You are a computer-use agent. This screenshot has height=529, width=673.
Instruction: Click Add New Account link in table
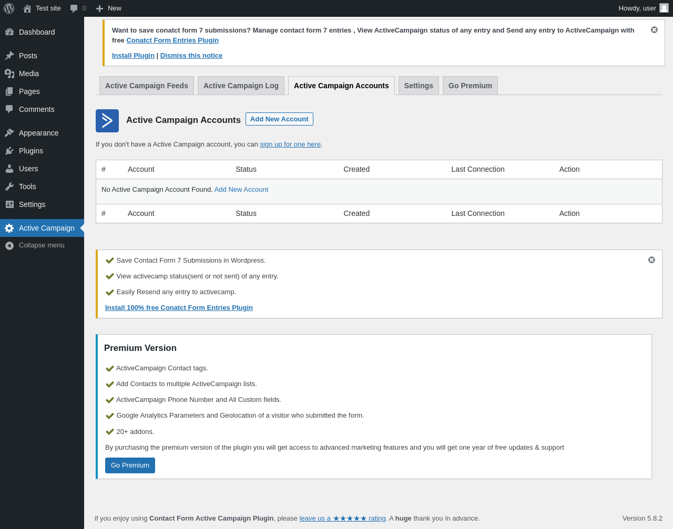(241, 190)
